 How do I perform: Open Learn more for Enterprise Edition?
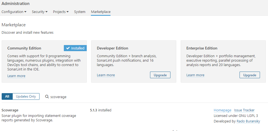195,75
